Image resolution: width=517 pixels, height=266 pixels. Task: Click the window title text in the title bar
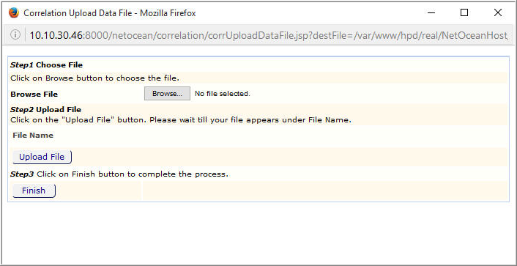coord(110,13)
